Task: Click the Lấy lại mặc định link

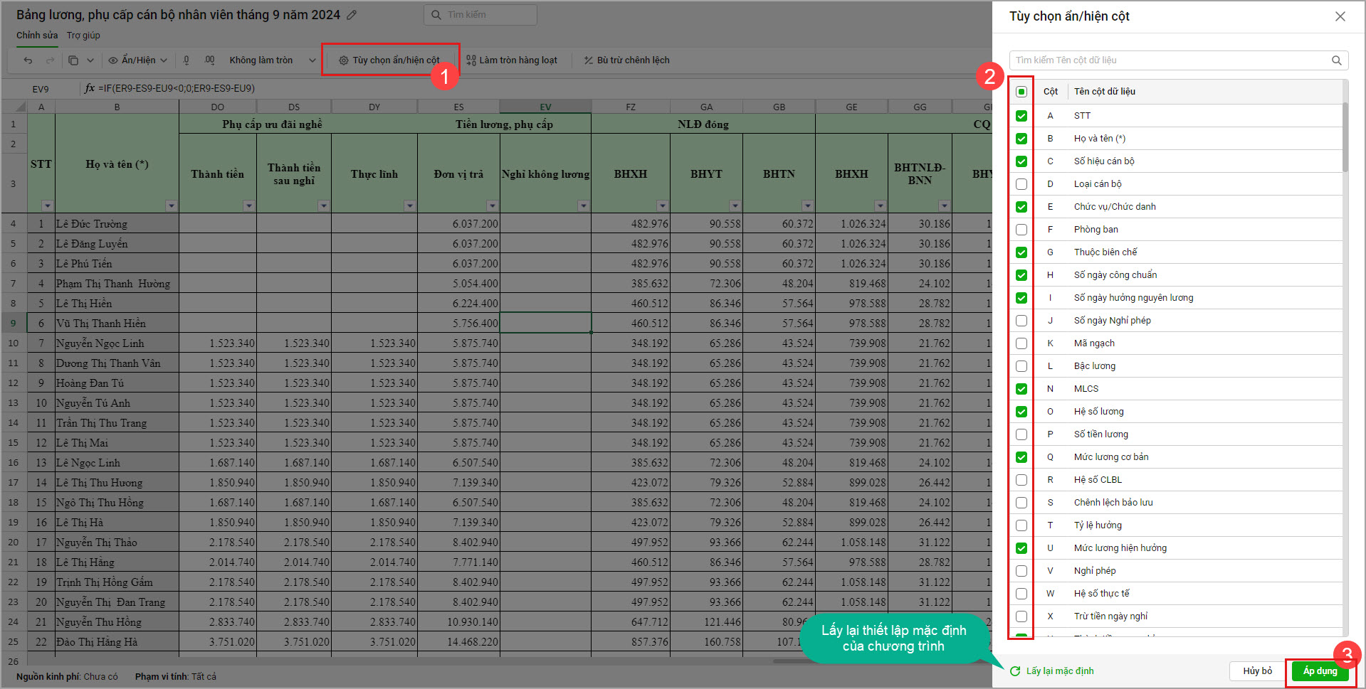Action: (1059, 671)
